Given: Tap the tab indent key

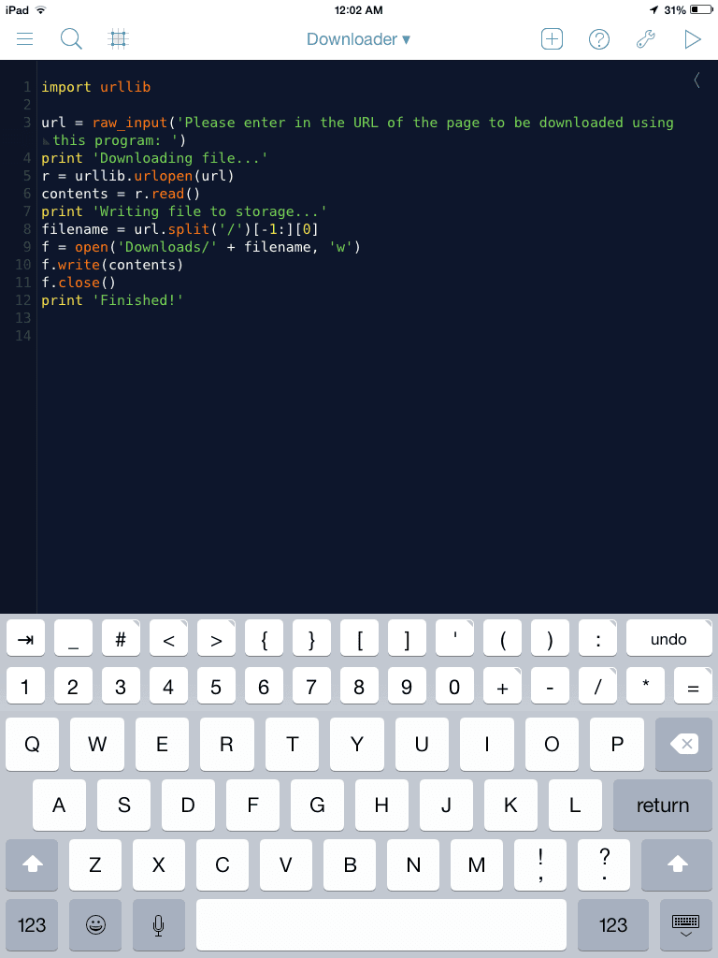Looking at the screenshot, I should [x=25, y=638].
